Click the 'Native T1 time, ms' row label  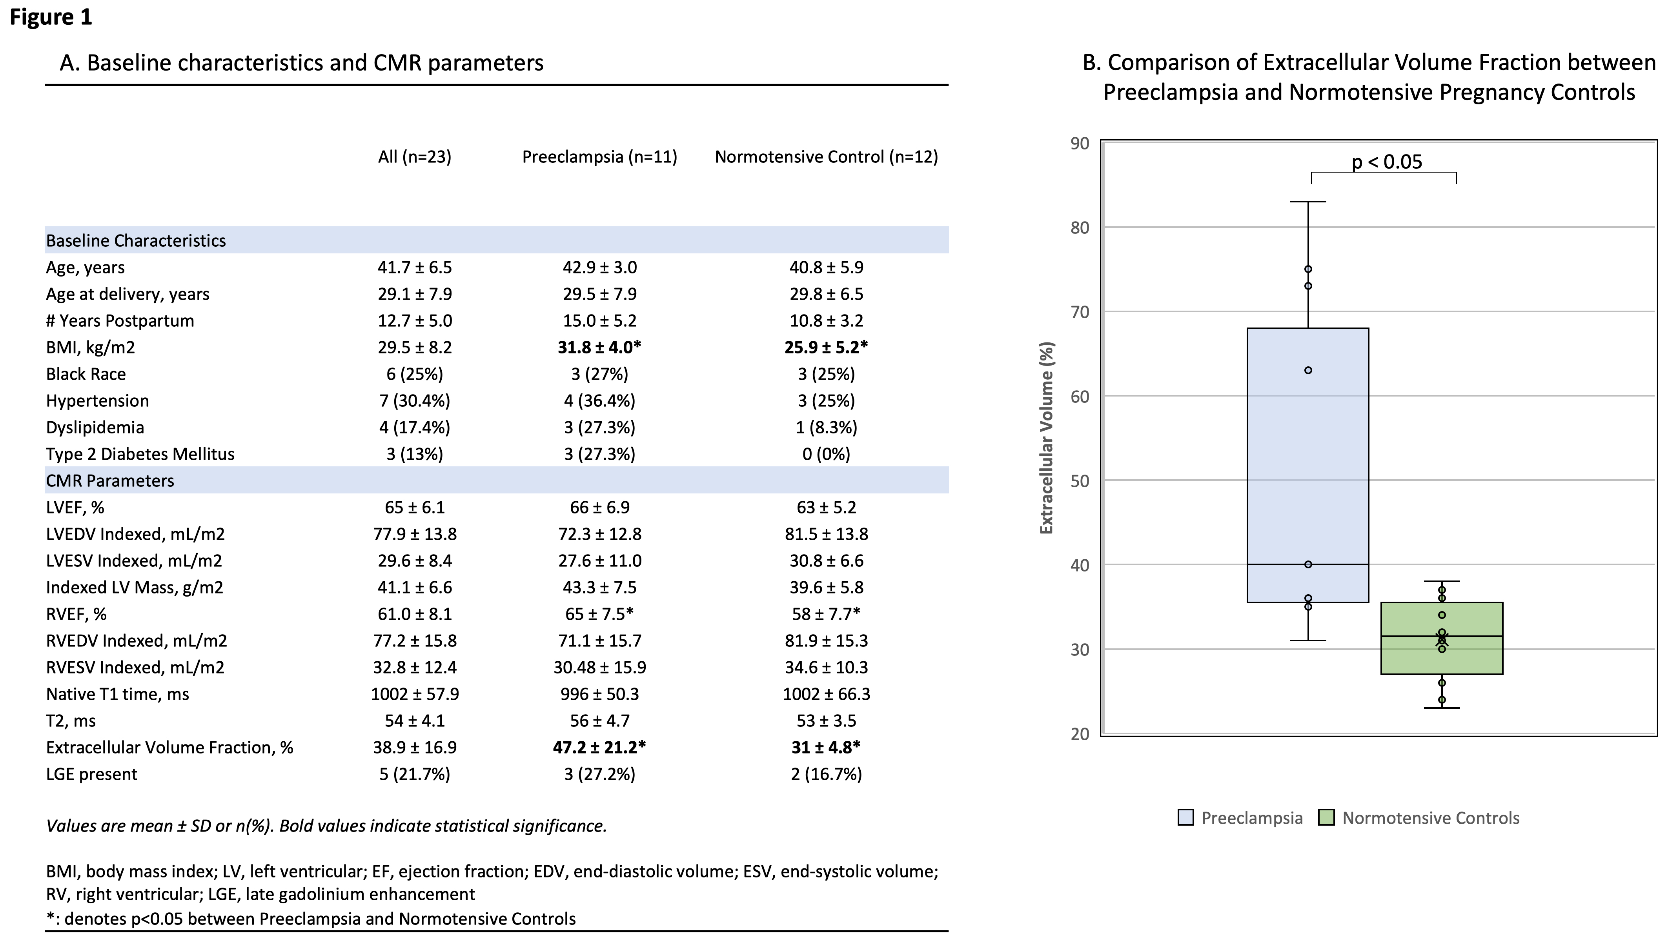coord(117,694)
